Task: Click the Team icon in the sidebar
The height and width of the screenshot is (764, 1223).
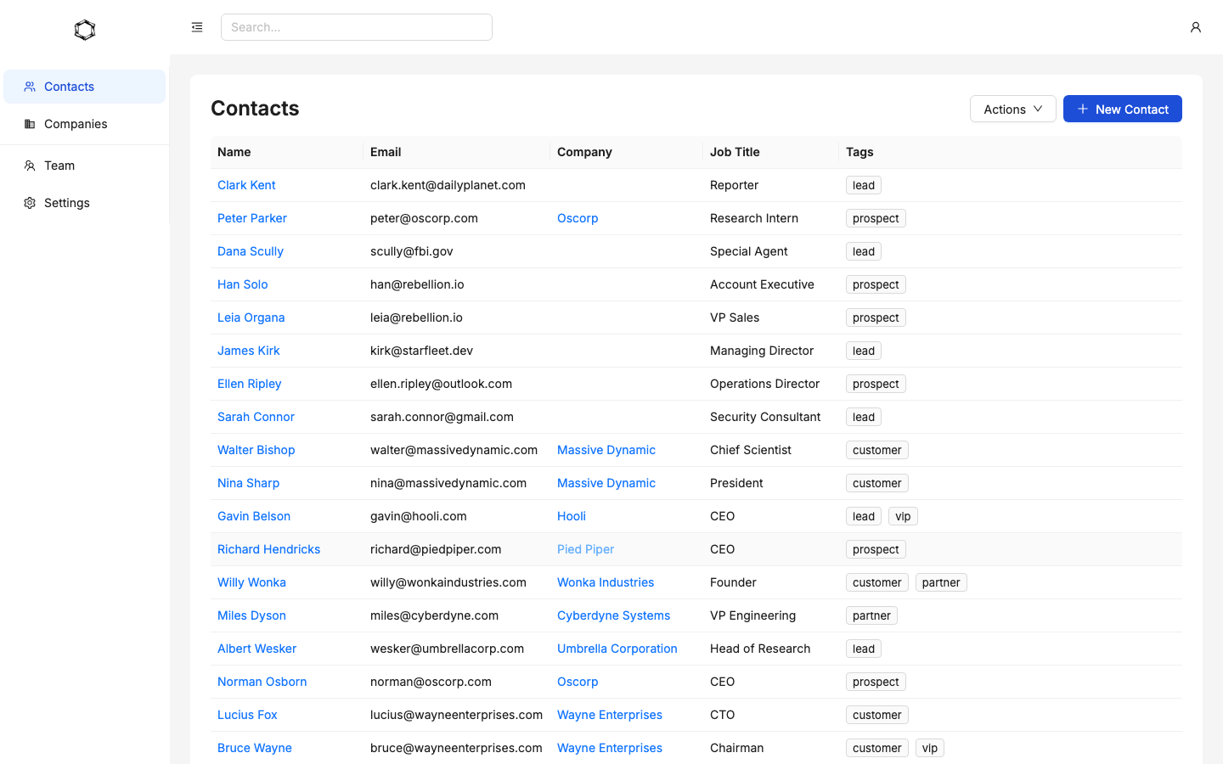Action: 30,166
